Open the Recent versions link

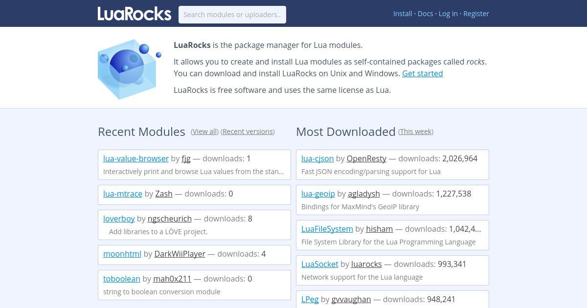pyautogui.click(x=248, y=132)
